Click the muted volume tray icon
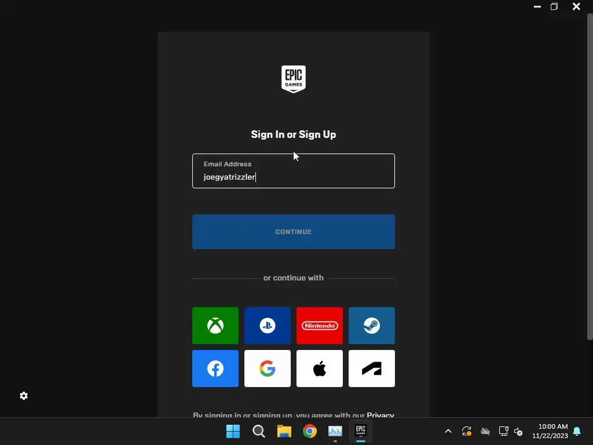The height and width of the screenshot is (445, 593). coord(518,431)
